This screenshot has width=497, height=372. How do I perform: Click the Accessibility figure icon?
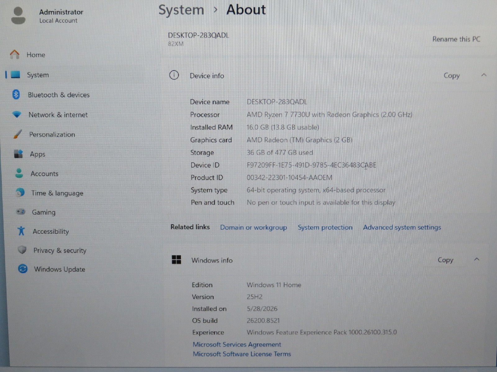[21, 231]
